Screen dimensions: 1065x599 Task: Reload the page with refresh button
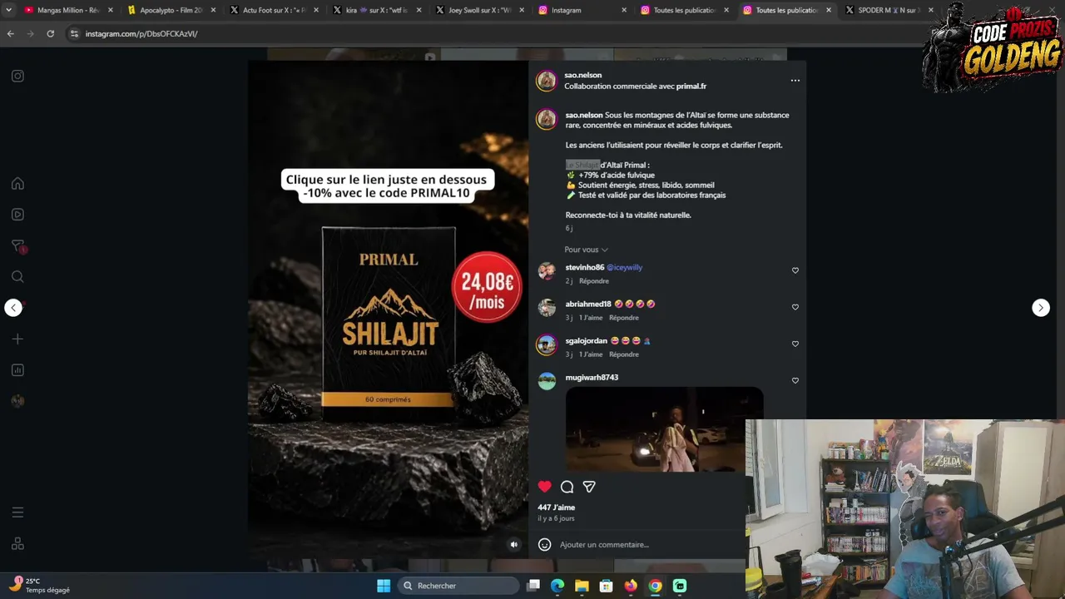51,33
